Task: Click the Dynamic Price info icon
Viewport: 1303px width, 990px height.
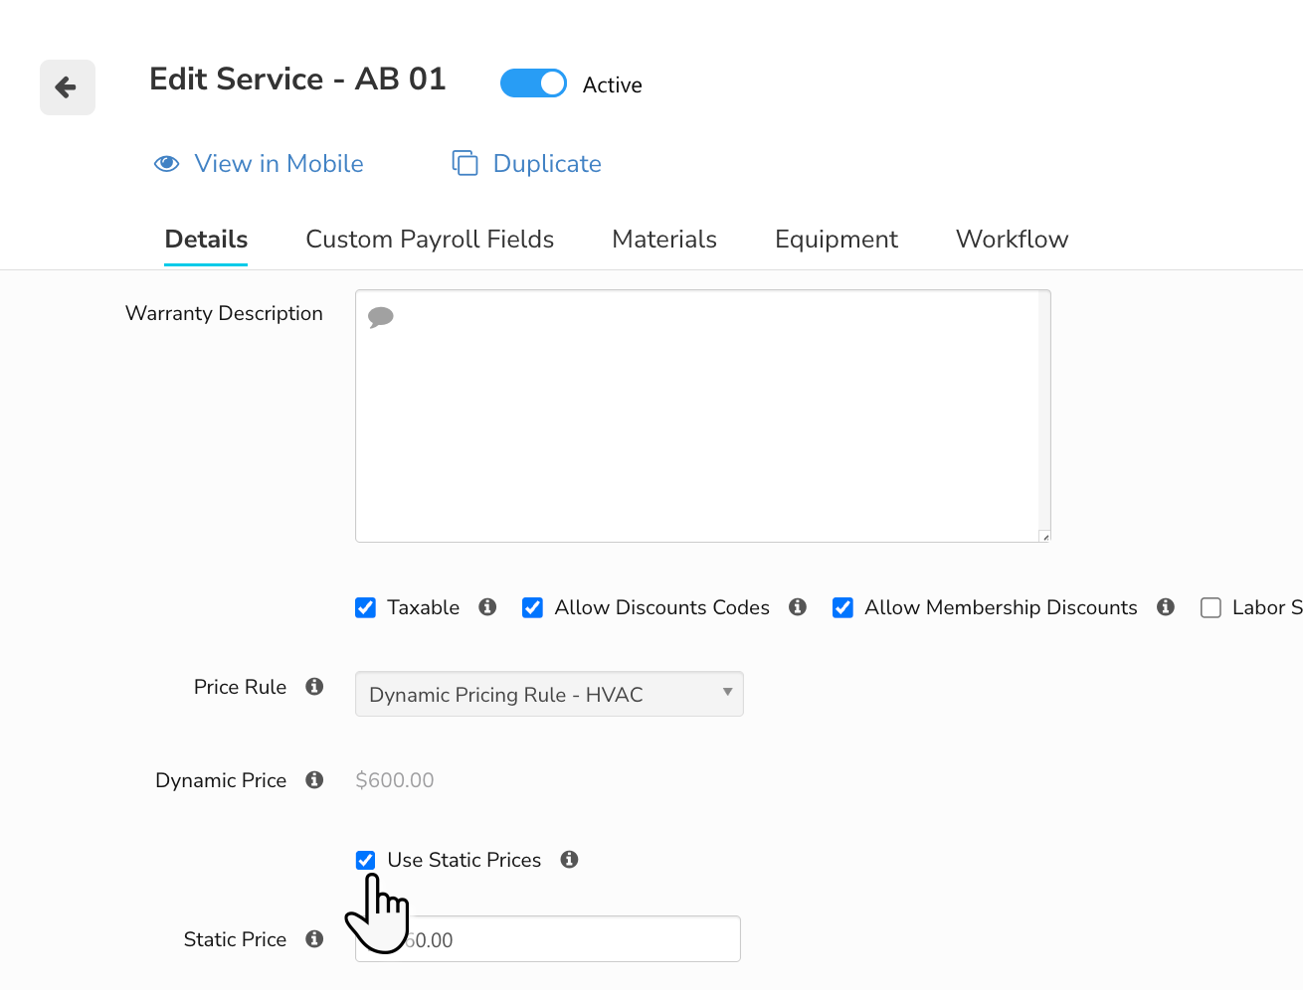Action: tap(314, 779)
